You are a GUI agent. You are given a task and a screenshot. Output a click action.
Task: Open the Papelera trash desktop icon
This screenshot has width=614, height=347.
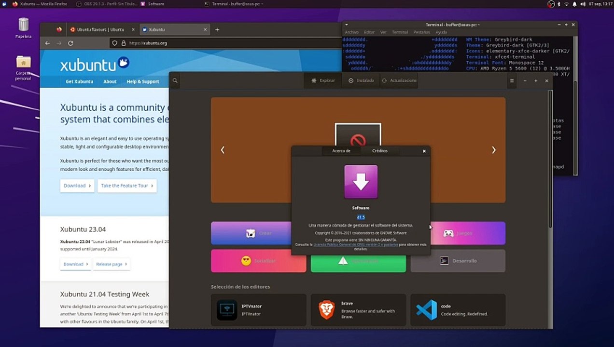click(23, 28)
